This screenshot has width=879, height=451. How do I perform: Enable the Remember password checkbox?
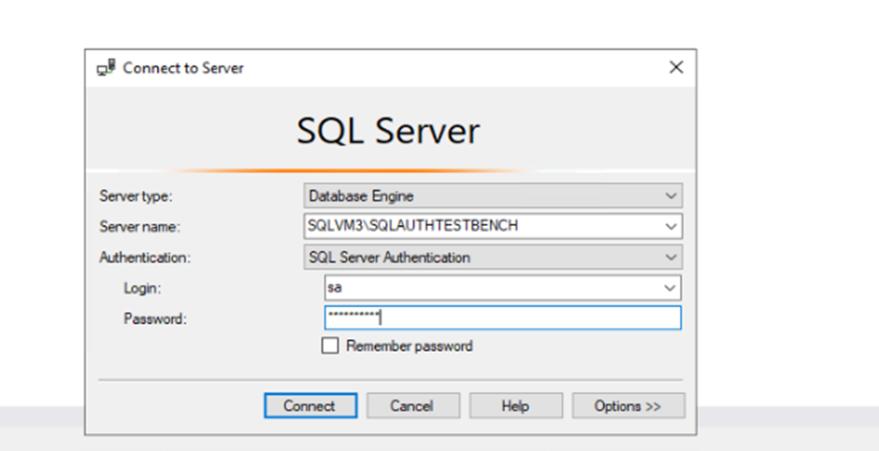pyautogui.click(x=329, y=345)
